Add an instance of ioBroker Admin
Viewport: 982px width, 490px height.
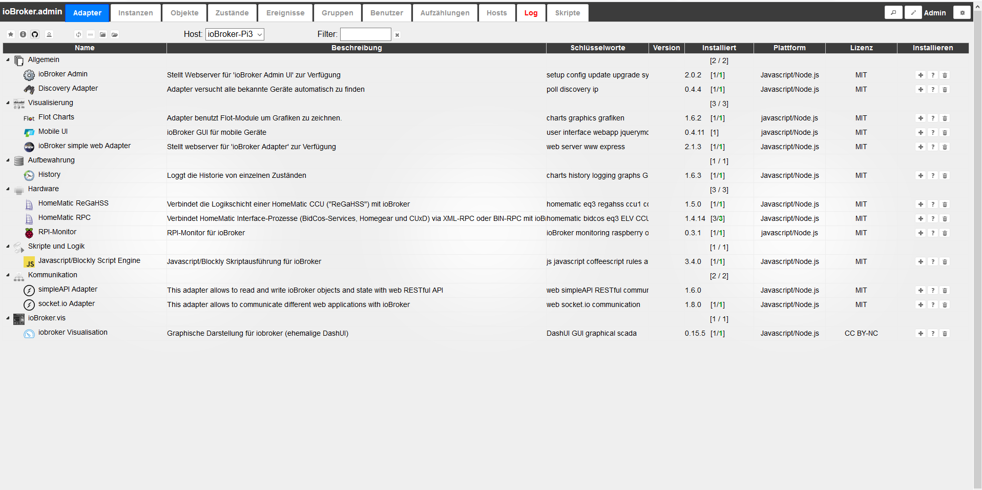pyautogui.click(x=921, y=75)
